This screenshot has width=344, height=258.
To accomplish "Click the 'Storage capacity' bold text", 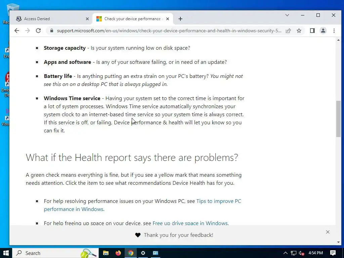I will (65, 48).
